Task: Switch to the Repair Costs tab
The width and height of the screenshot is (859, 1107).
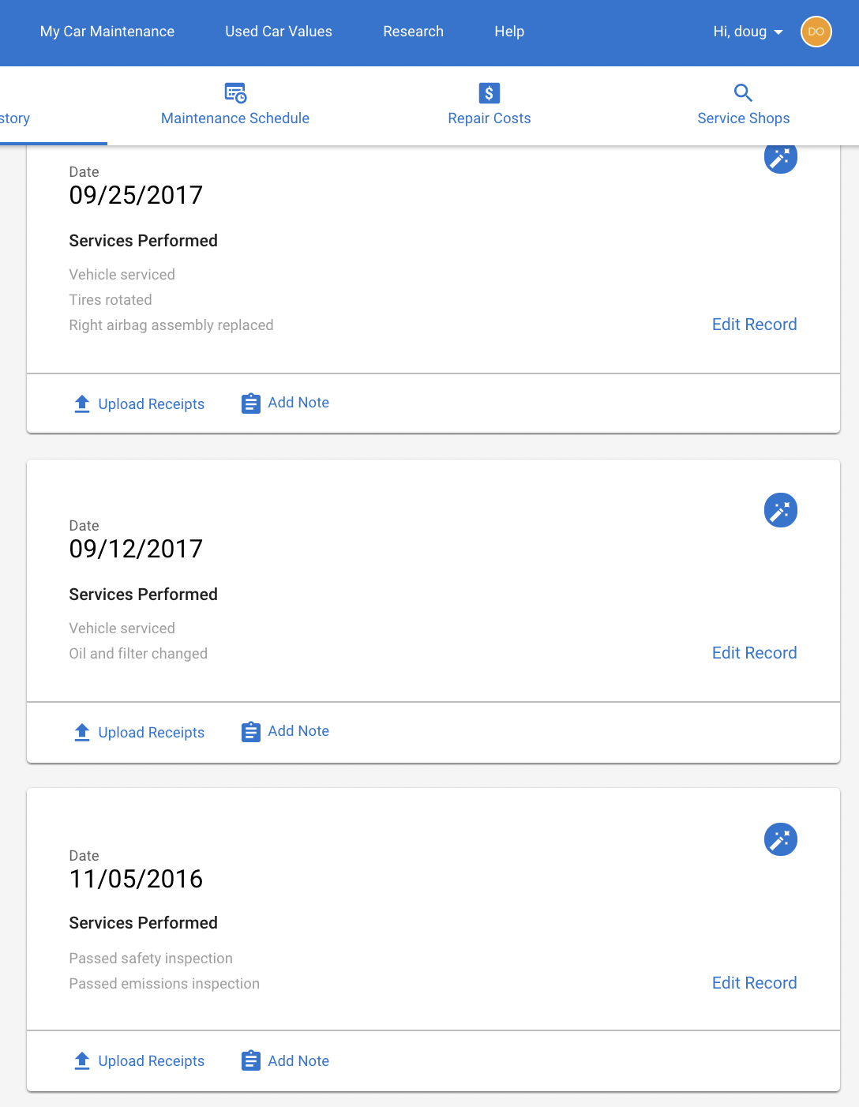Action: point(490,106)
